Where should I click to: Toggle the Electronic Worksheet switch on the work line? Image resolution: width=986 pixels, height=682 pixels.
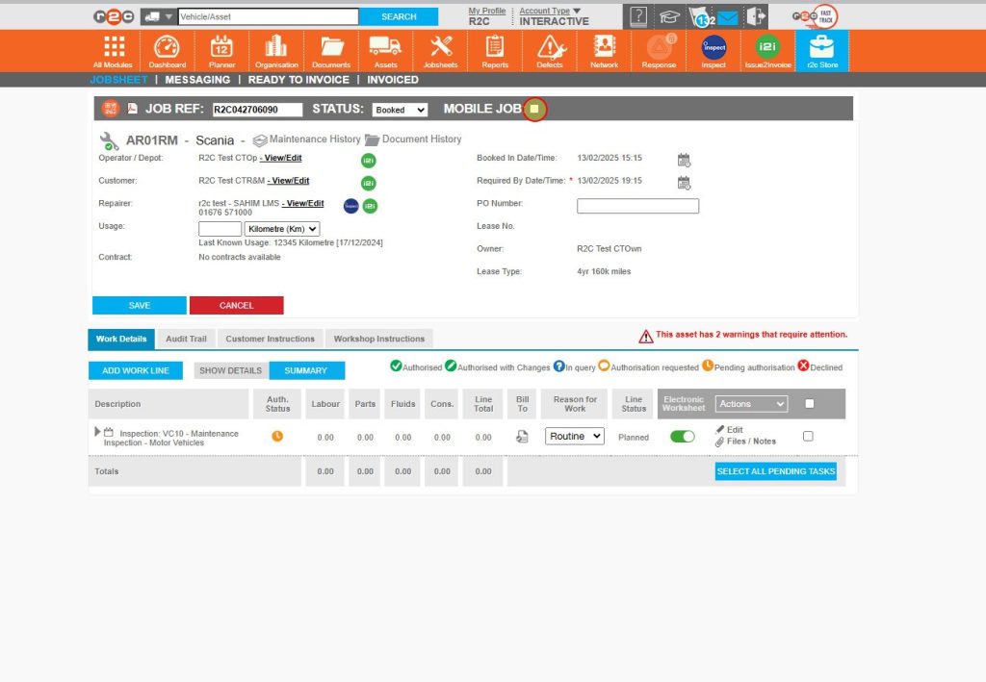pos(682,436)
